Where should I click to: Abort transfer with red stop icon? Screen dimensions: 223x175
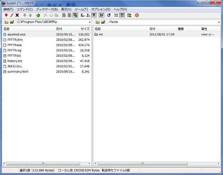tap(137, 15)
